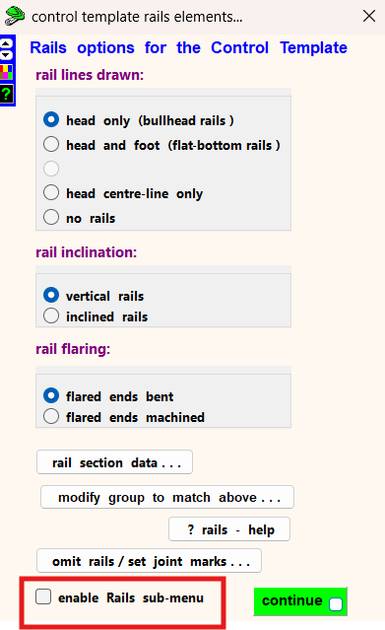
Task: Select vertical rails inclination
Action: (x=94, y=296)
